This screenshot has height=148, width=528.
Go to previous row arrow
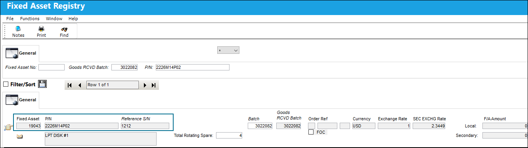pyautogui.click(x=79, y=85)
